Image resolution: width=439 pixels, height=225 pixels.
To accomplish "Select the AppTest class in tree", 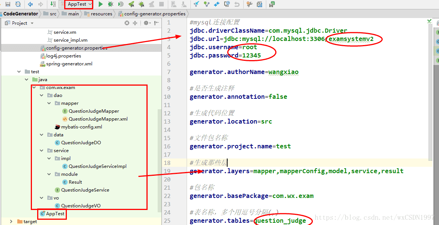I will click(52, 213).
